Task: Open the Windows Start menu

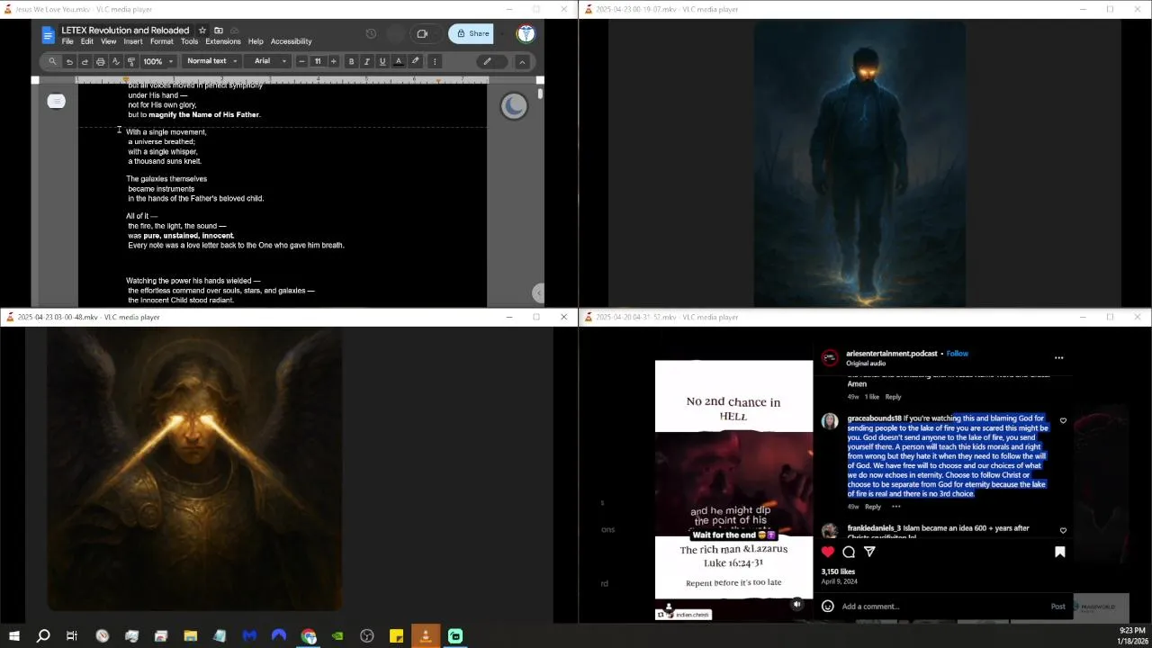Action: [13, 636]
